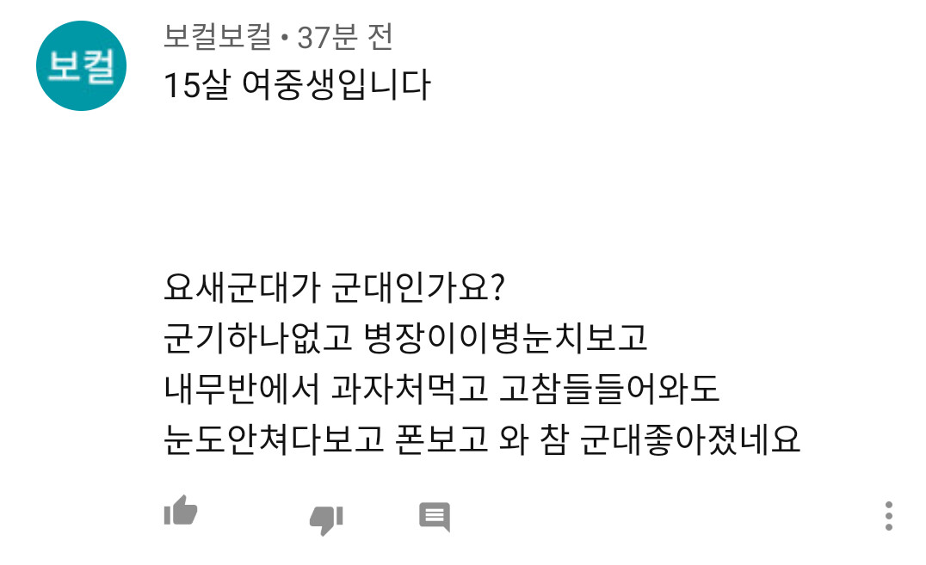Open the three-dot more options menu
The width and height of the screenshot is (926, 565).
coord(889,516)
